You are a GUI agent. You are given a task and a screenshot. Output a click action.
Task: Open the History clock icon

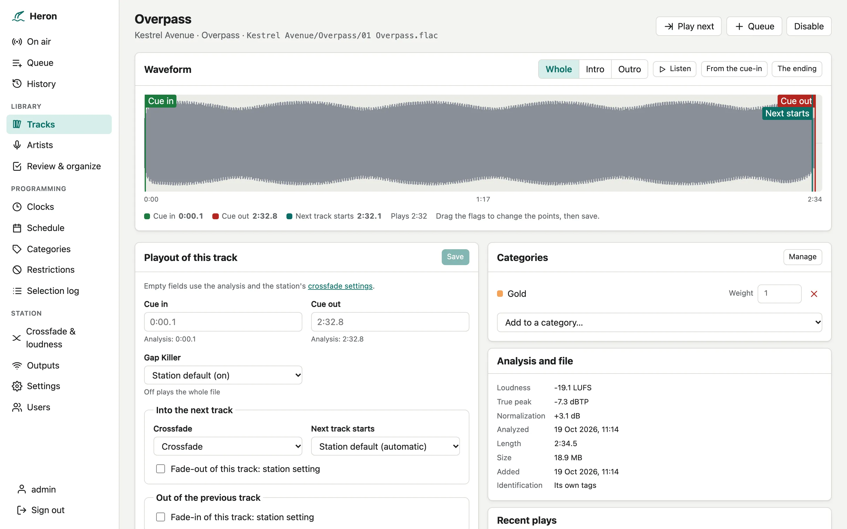[17, 84]
